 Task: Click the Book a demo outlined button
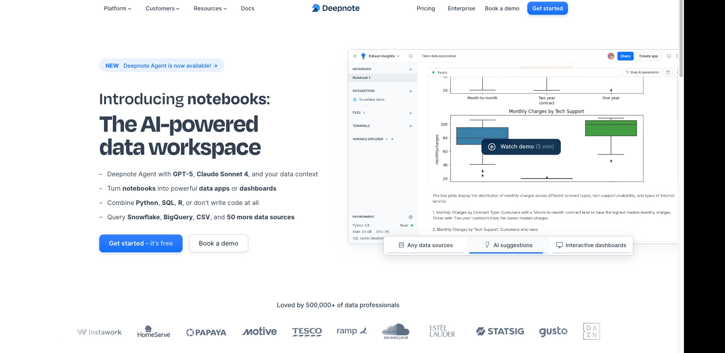point(218,243)
